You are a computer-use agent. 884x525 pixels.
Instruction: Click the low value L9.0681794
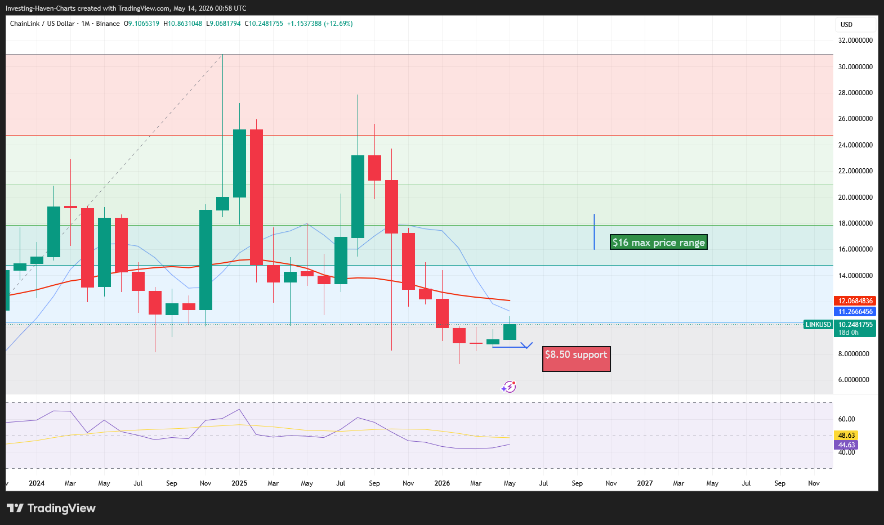click(x=223, y=24)
